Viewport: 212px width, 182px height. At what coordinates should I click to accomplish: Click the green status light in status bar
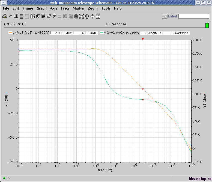coord(4,178)
